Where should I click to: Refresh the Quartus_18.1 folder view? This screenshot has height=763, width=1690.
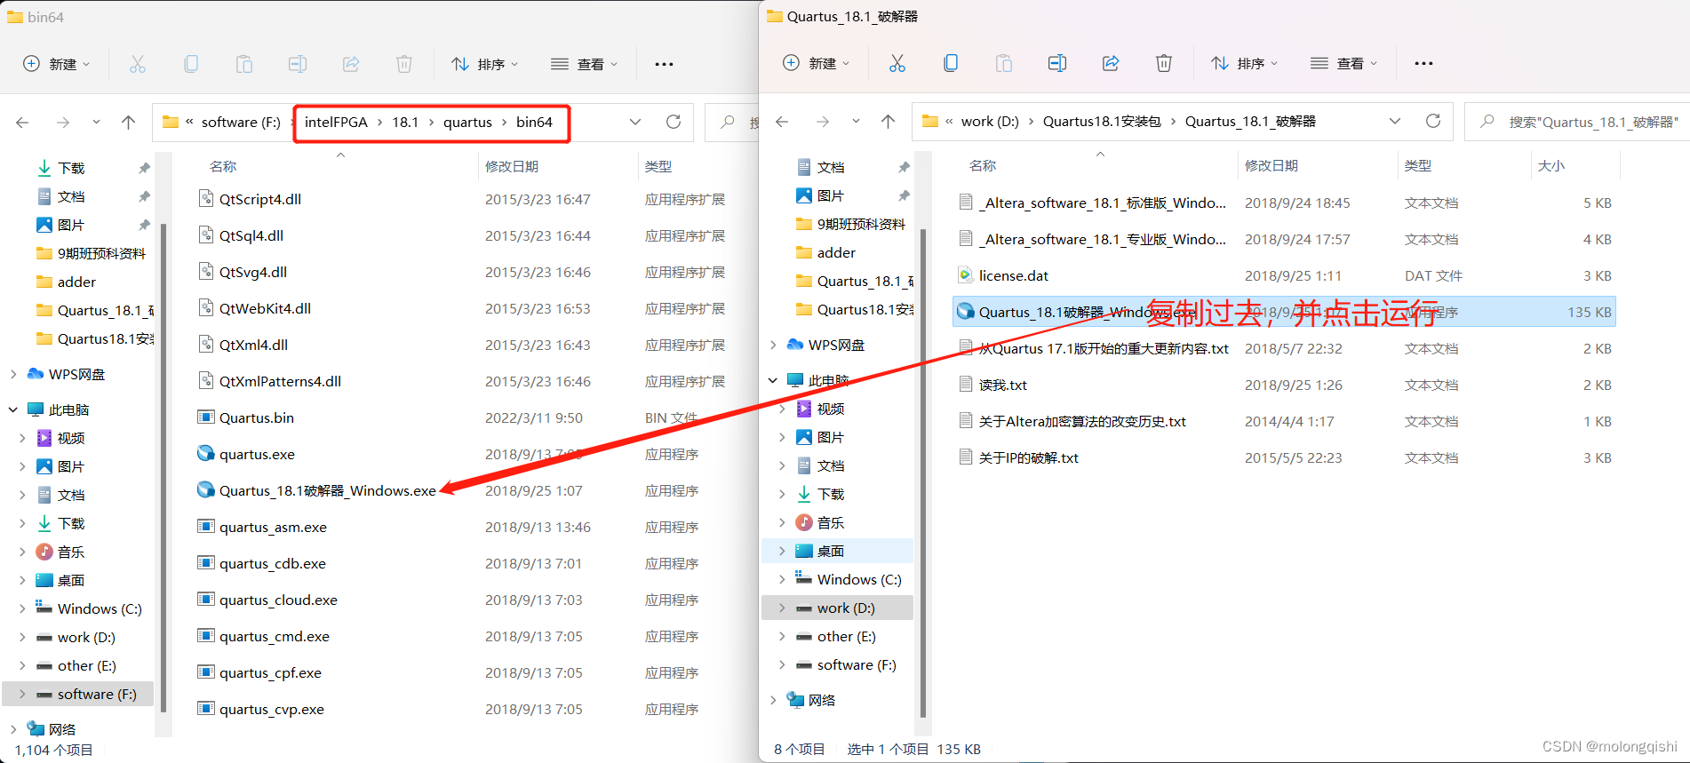(1433, 121)
